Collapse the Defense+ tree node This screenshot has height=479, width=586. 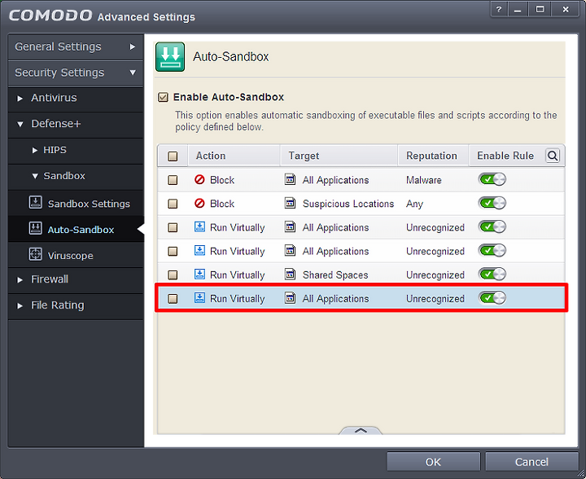20,124
